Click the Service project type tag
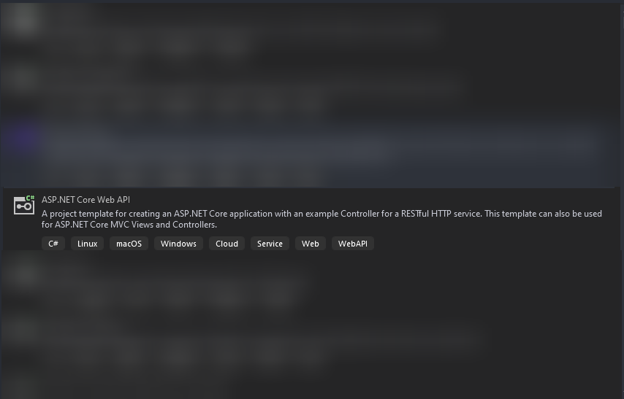Viewport: 624px width, 399px height. pyautogui.click(x=270, y=244)
